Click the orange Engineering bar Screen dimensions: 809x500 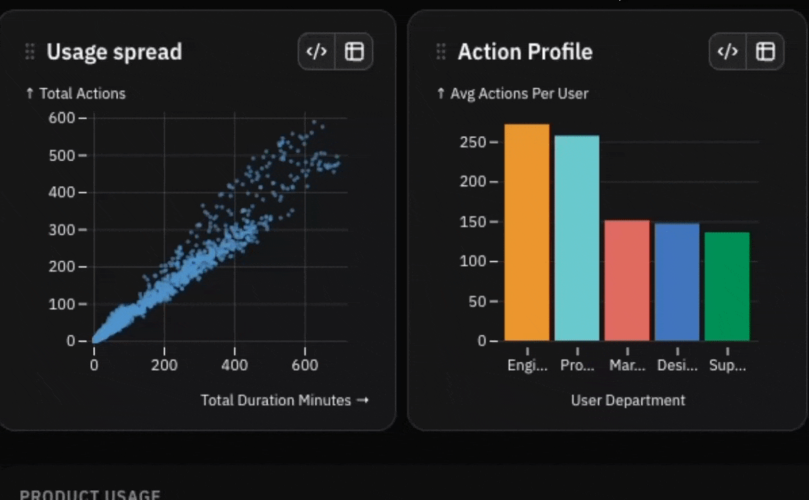tap(527, 232)
